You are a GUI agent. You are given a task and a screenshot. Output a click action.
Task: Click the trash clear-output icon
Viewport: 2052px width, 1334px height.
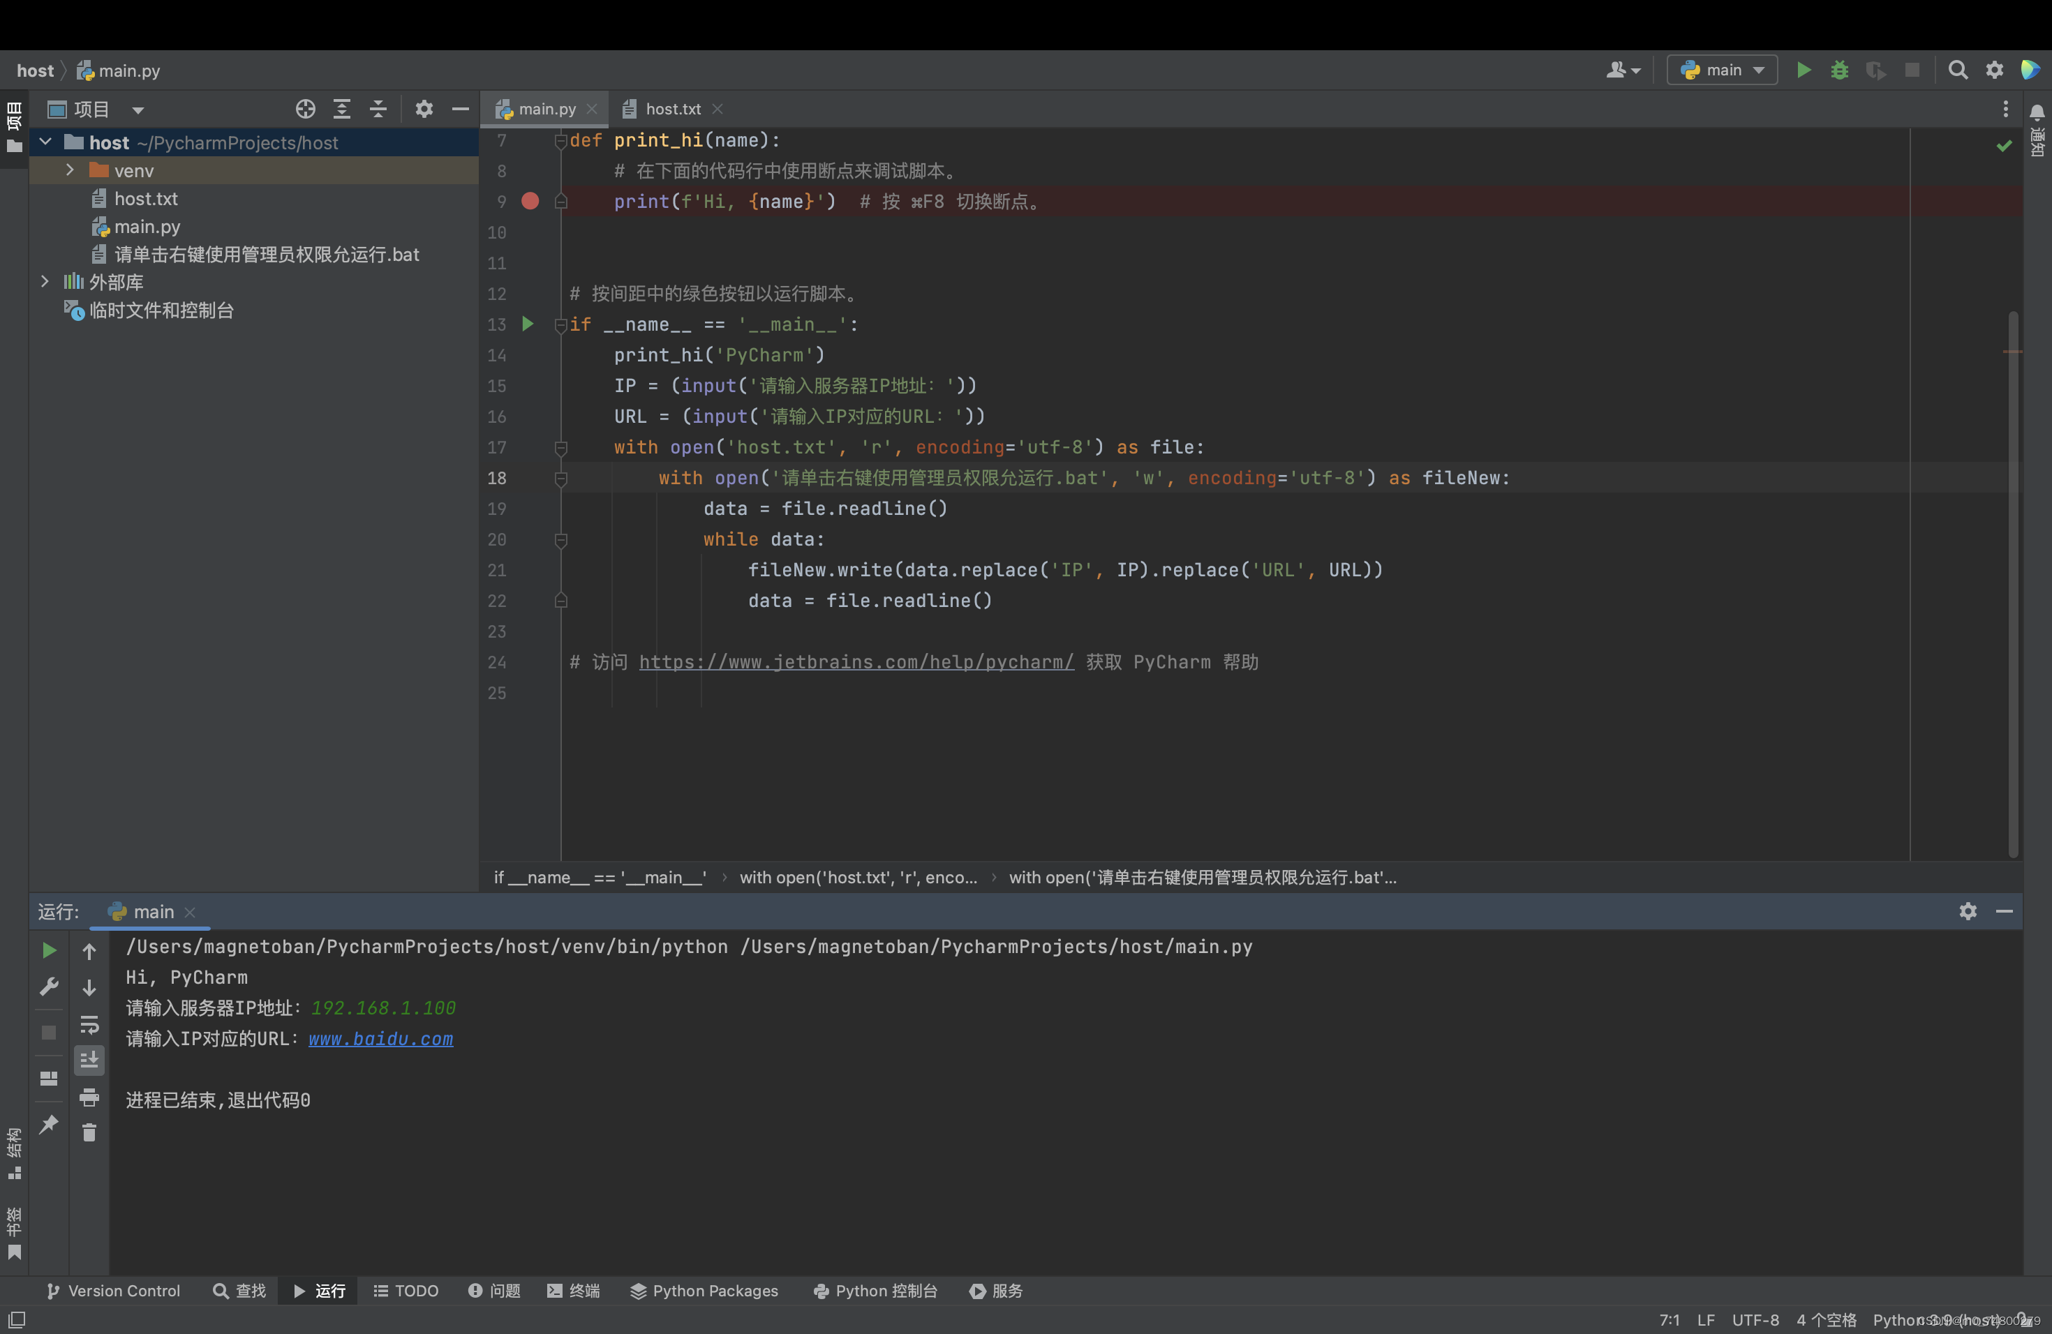89,1132
